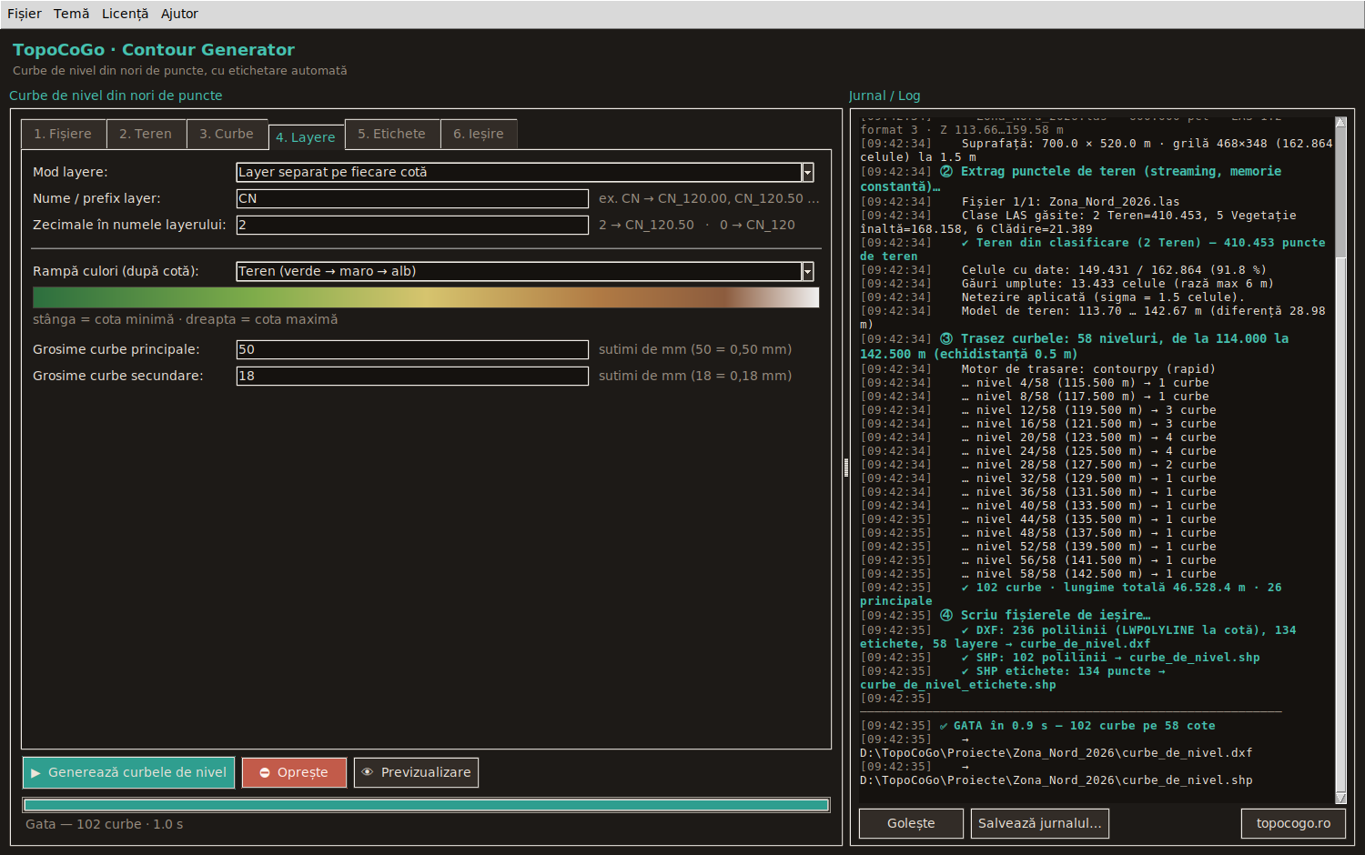The image size is (1365, 855).
Task: Click the terrain color gradient preview bar
Action: pyautogui.click(x=426, y=297)
